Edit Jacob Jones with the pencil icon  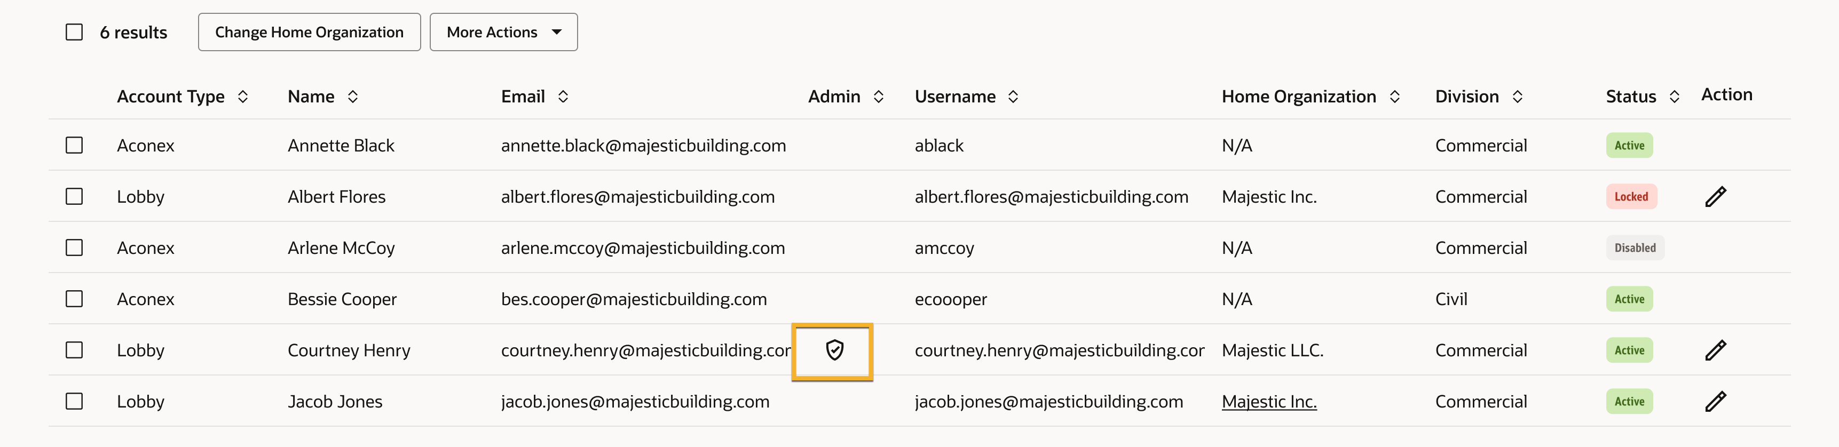1716,401
